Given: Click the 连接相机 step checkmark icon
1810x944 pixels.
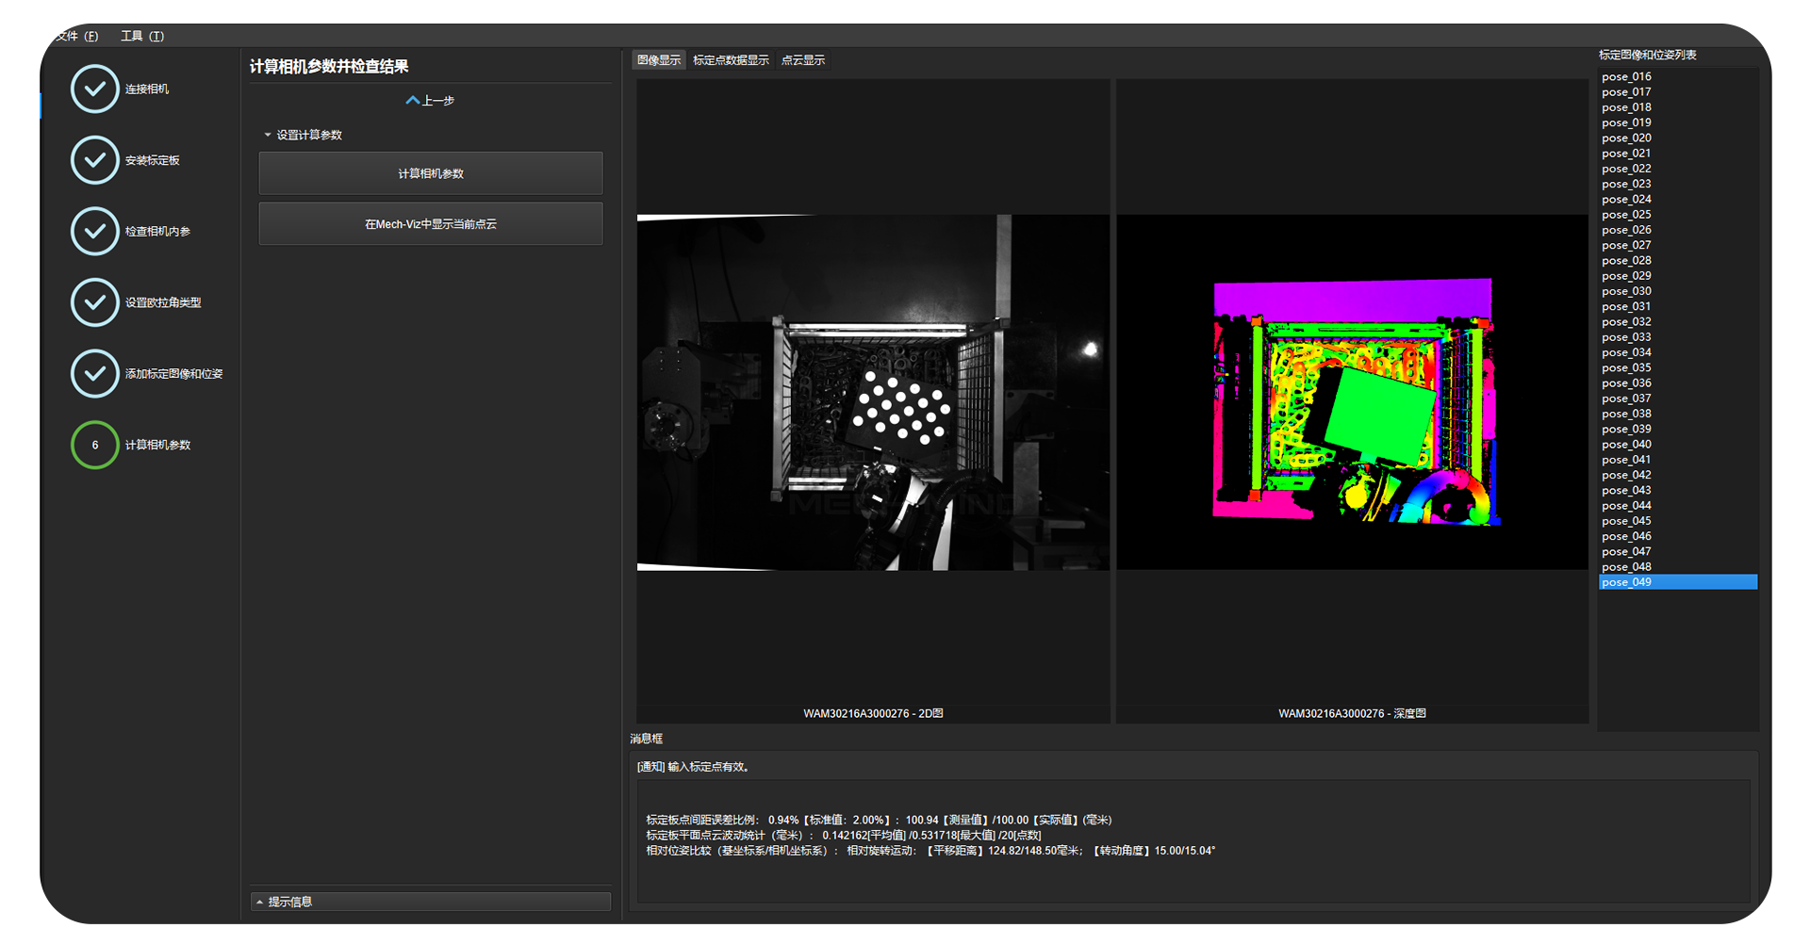Looking at the screenshot, I should click(94, 89).
